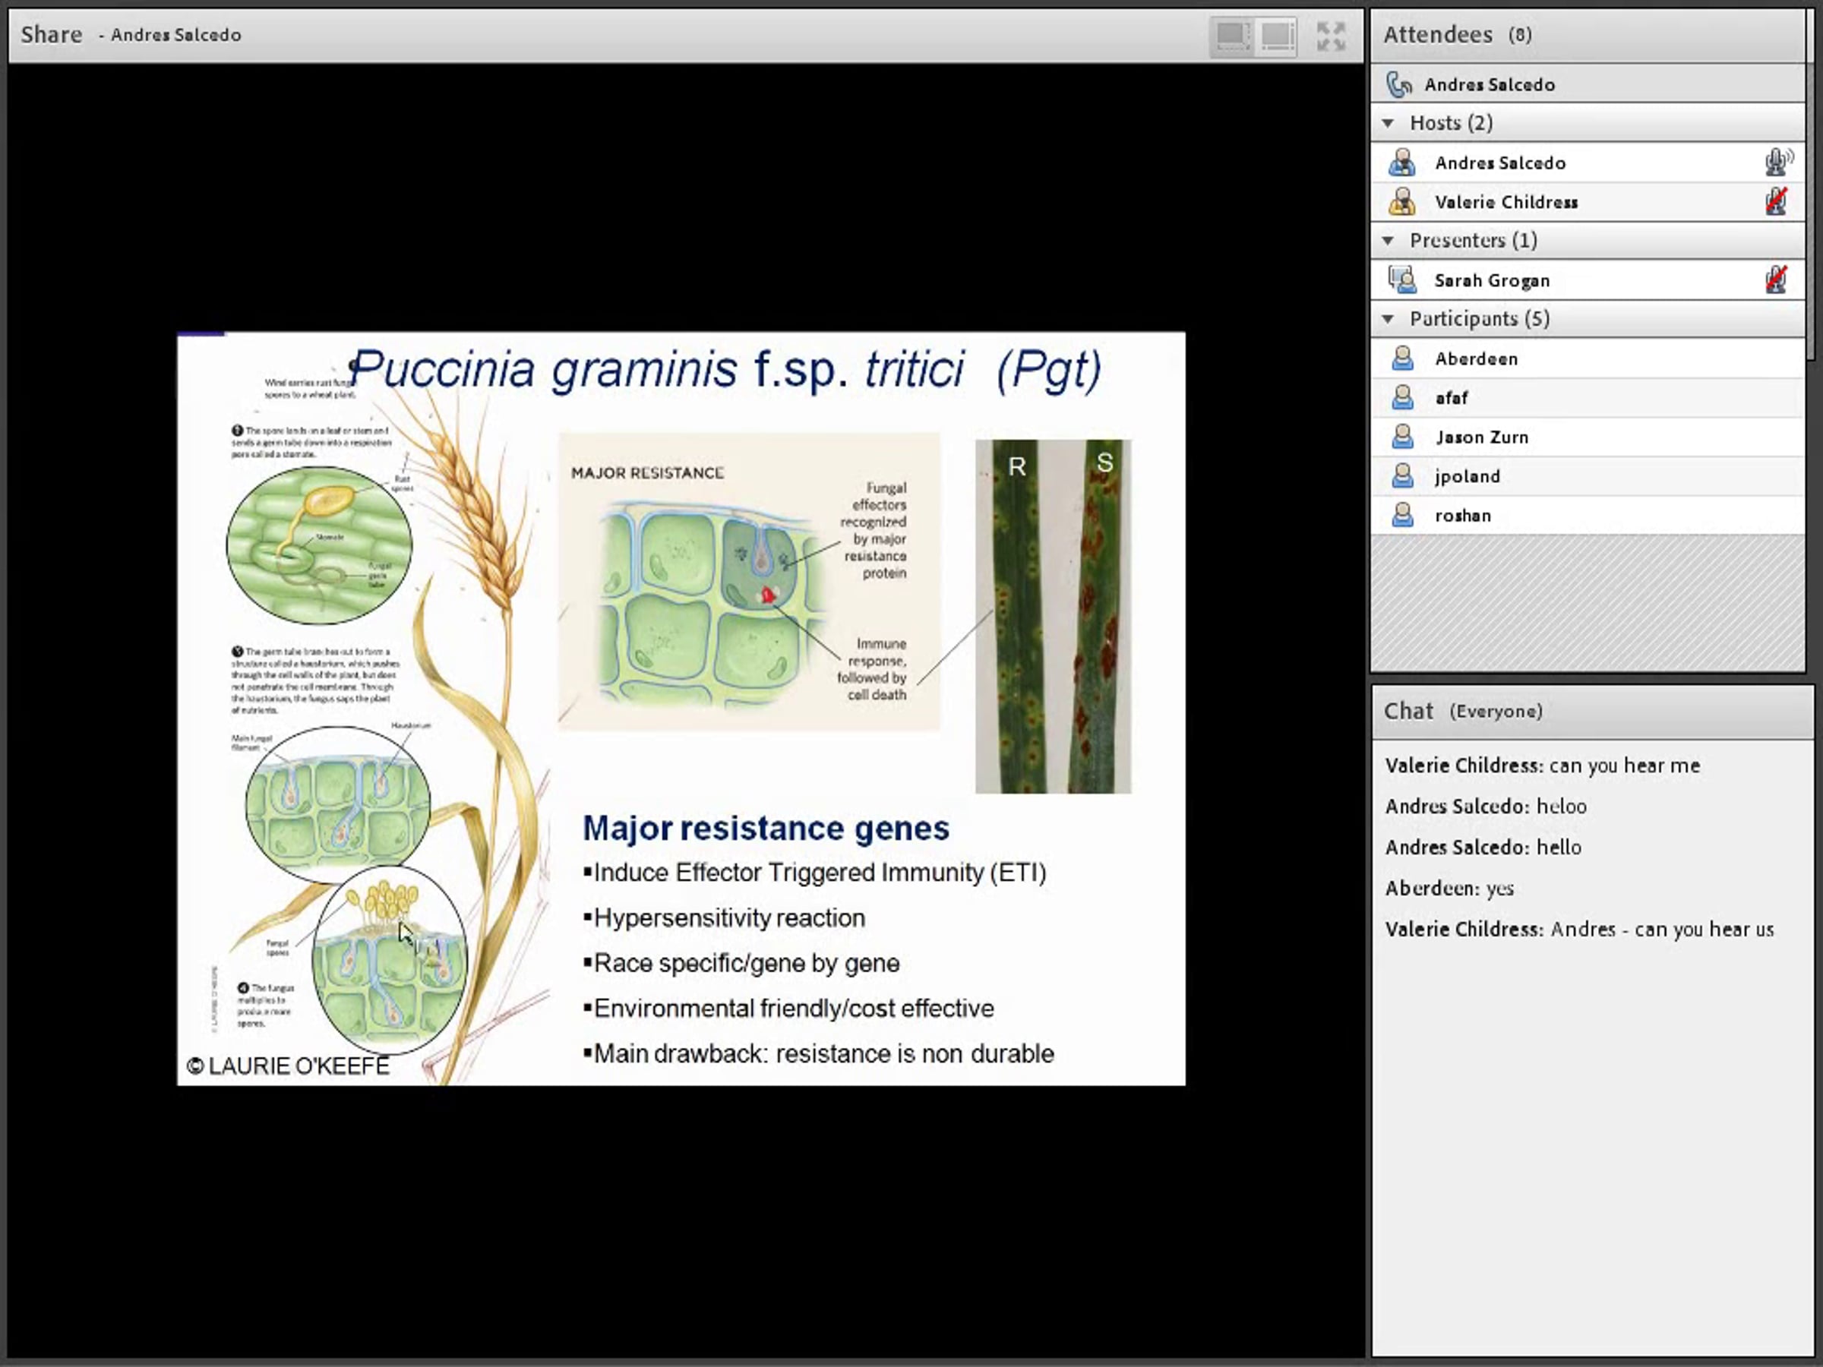Screen dimensions: 1823x1367
Task: Click the participant icon next to roshan
Action: (1402, 515)
